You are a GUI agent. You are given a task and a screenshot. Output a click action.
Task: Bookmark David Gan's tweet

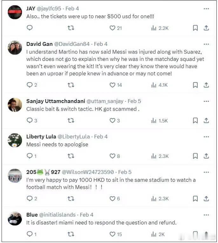tap(195, 85)
